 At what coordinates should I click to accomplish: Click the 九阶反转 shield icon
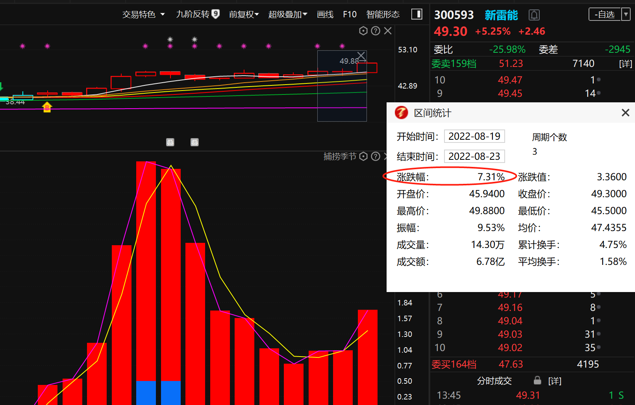215,14
